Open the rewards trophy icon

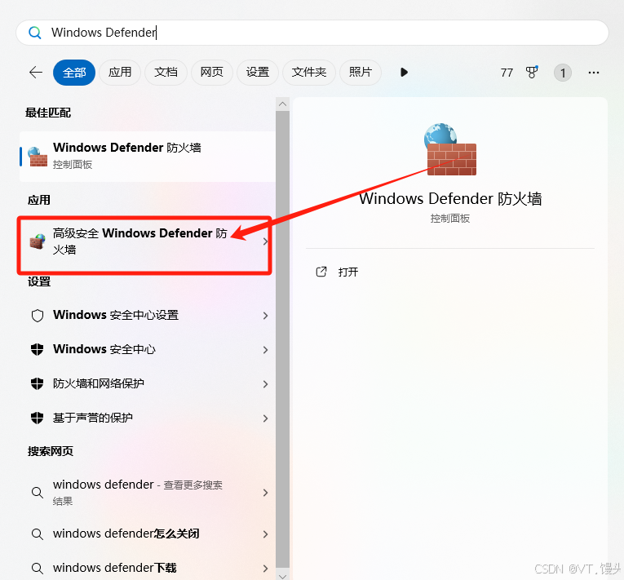(532, 72)
